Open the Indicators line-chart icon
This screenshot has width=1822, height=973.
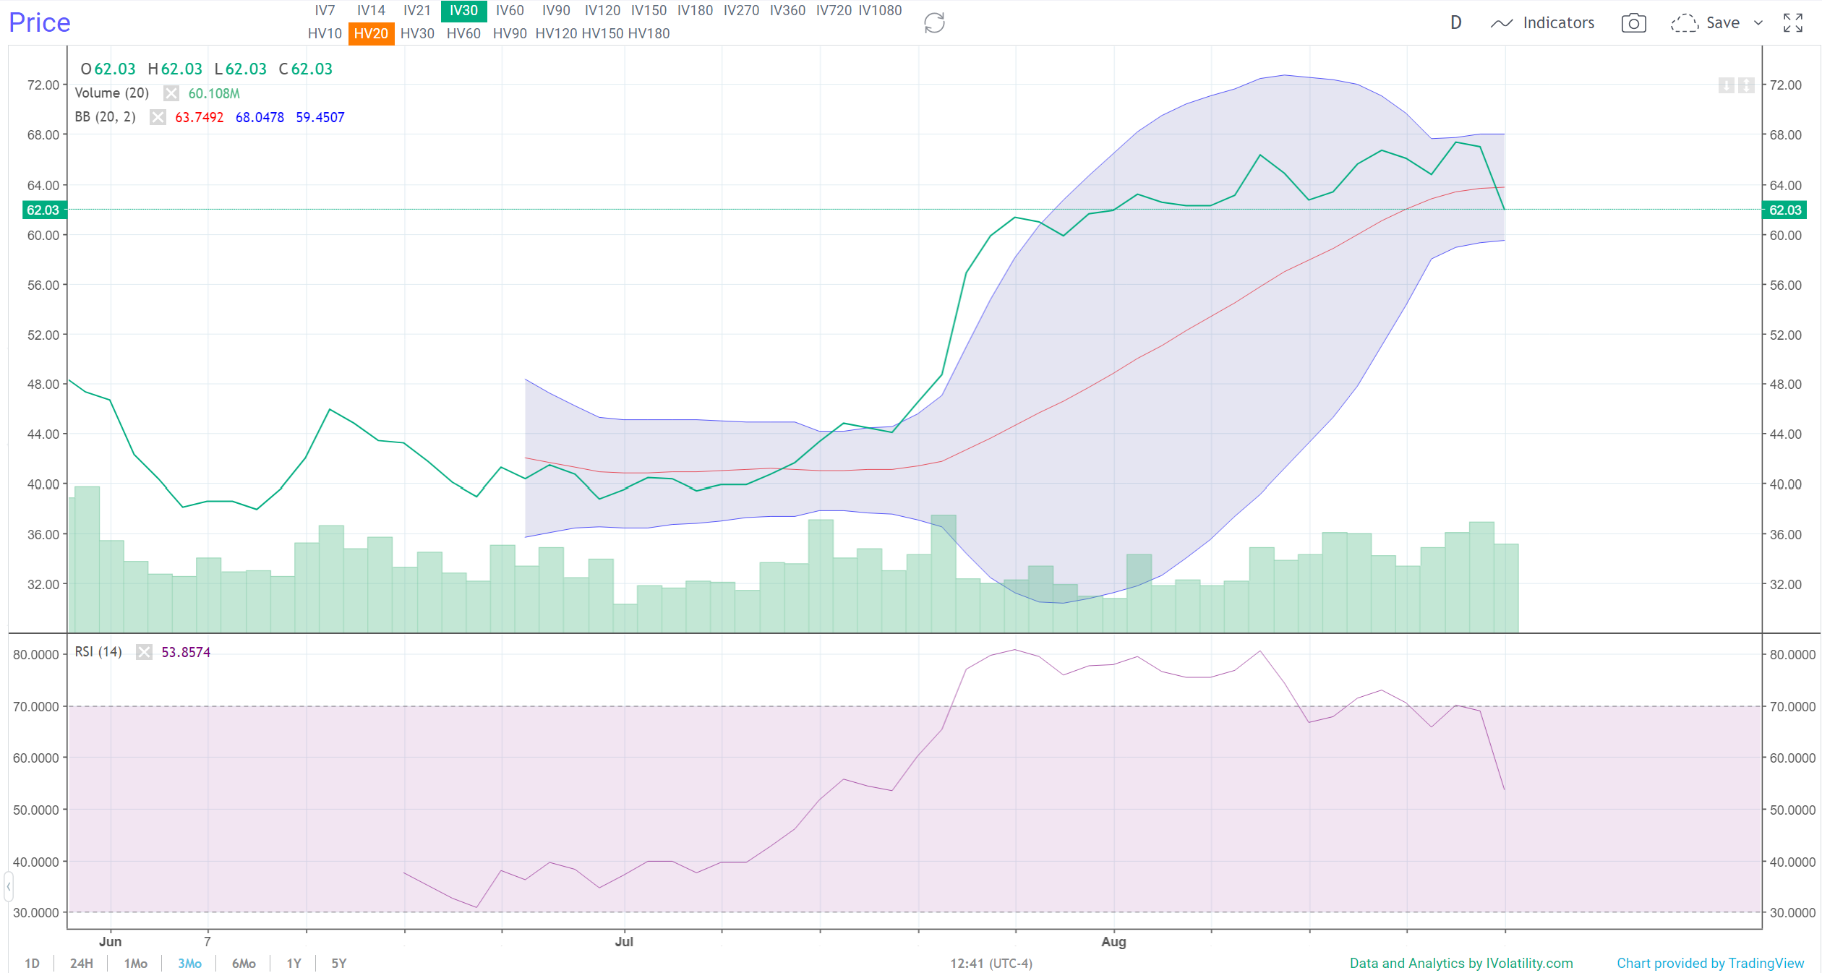pyautogui.click(x=1501, y=23)
